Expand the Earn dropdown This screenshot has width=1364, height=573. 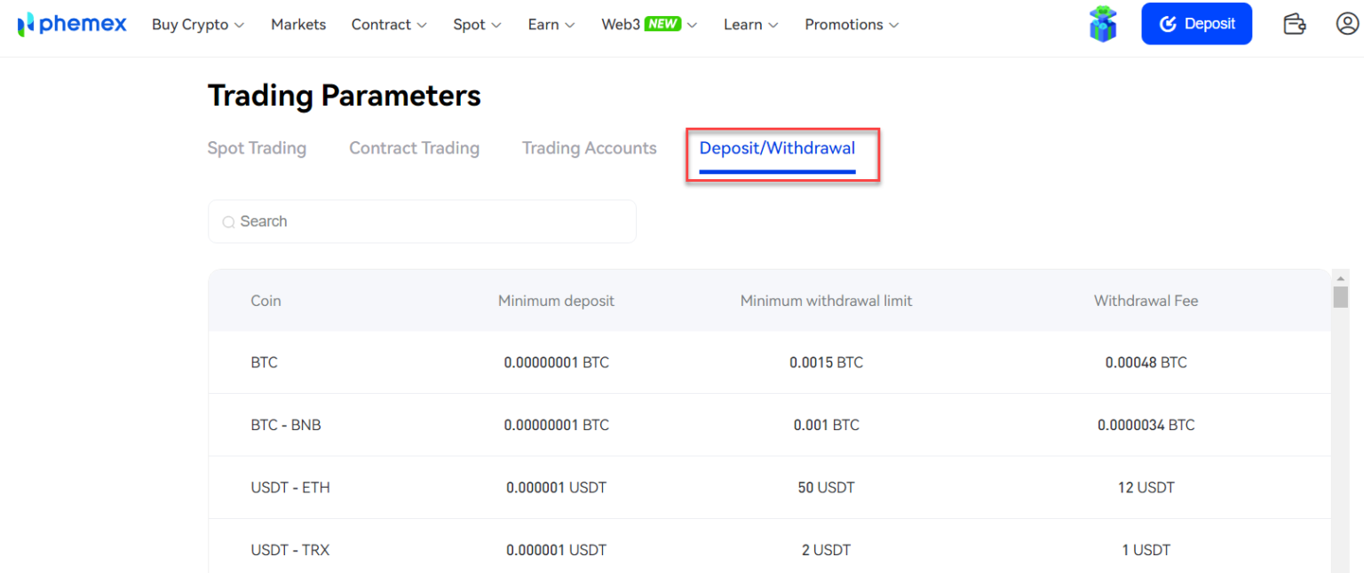point(571,25)
